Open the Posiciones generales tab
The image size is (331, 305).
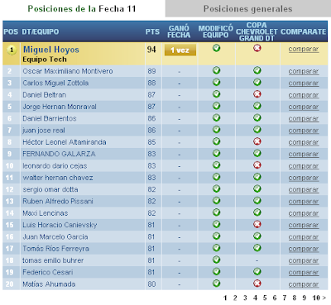coord(247,8)
